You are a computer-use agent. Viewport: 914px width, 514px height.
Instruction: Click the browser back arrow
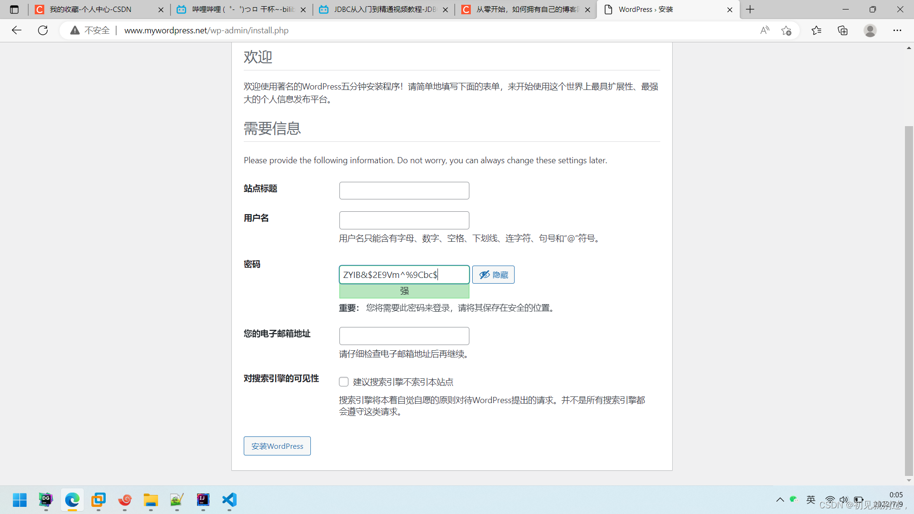click(17, 30)
